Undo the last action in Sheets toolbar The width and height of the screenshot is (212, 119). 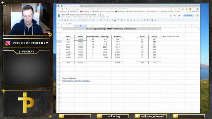pos(60,20)
